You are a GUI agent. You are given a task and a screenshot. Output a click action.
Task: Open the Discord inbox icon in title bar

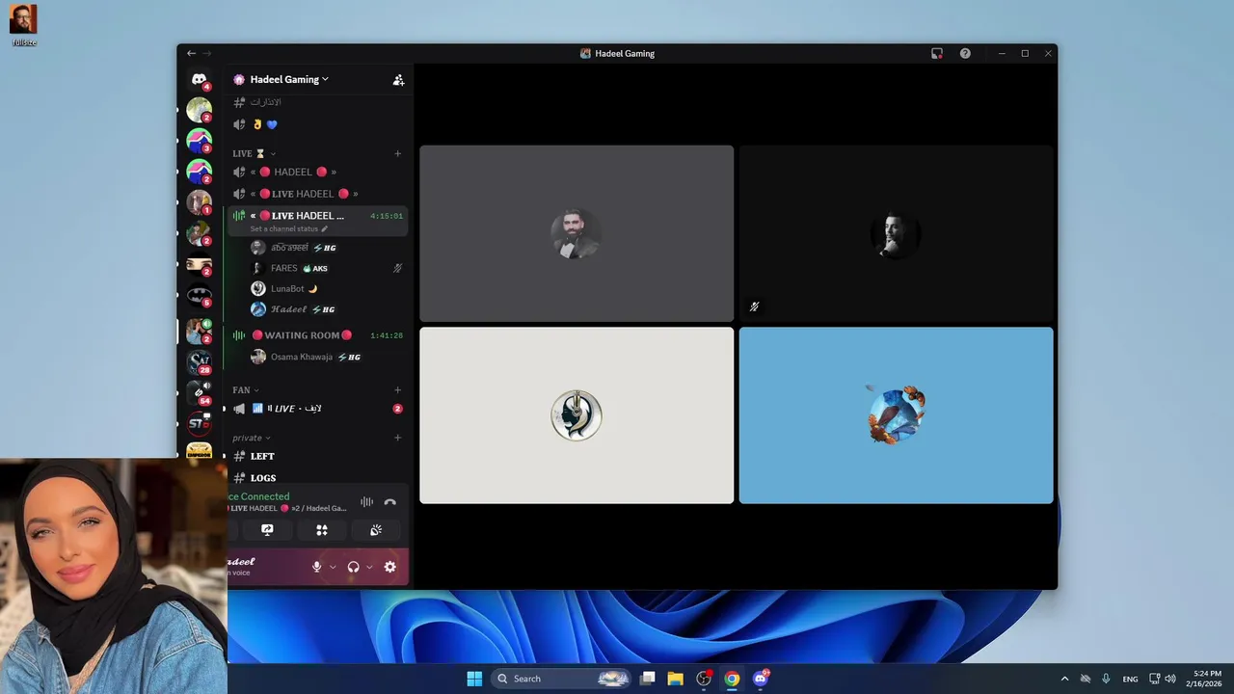coord(936,53)
